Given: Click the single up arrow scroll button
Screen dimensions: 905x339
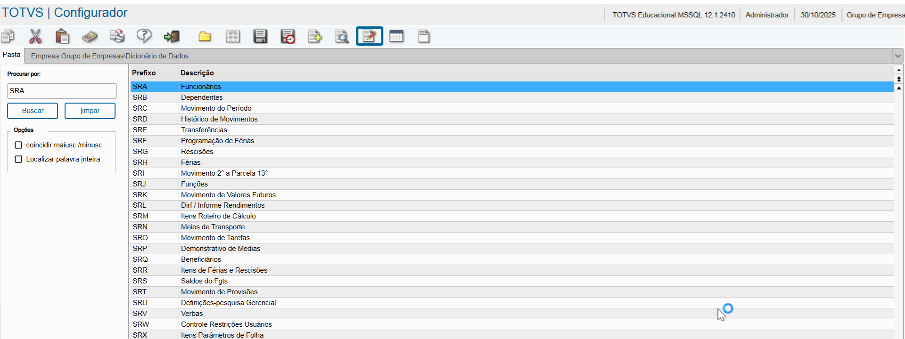Looking at the screenshot, I should [x=899, y=88].
